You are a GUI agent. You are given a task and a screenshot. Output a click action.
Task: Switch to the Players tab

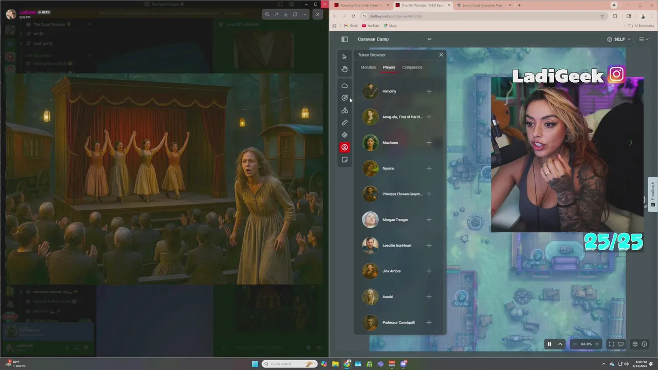(x=389, y=67)
